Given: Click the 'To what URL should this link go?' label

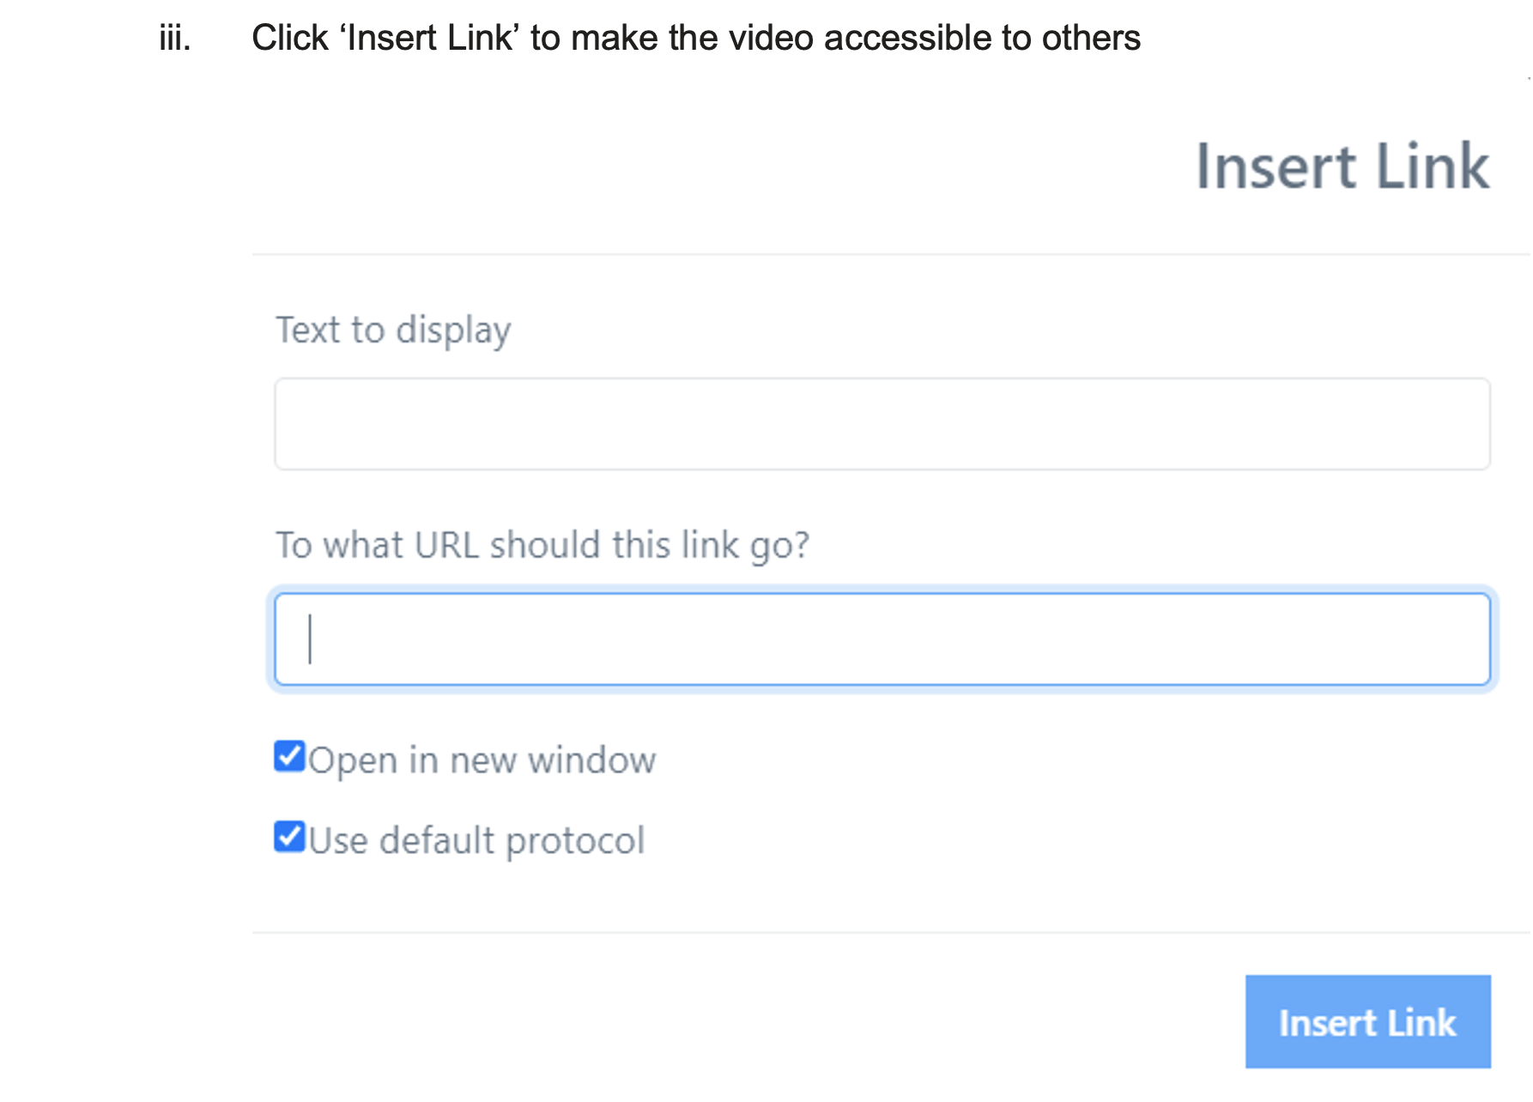Looking at the screenshot, I should 542,546.
